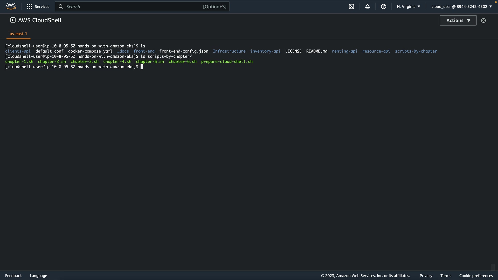Open the Services grid menu icon
The height and width of the screenshot is (280, 498).
30,6
